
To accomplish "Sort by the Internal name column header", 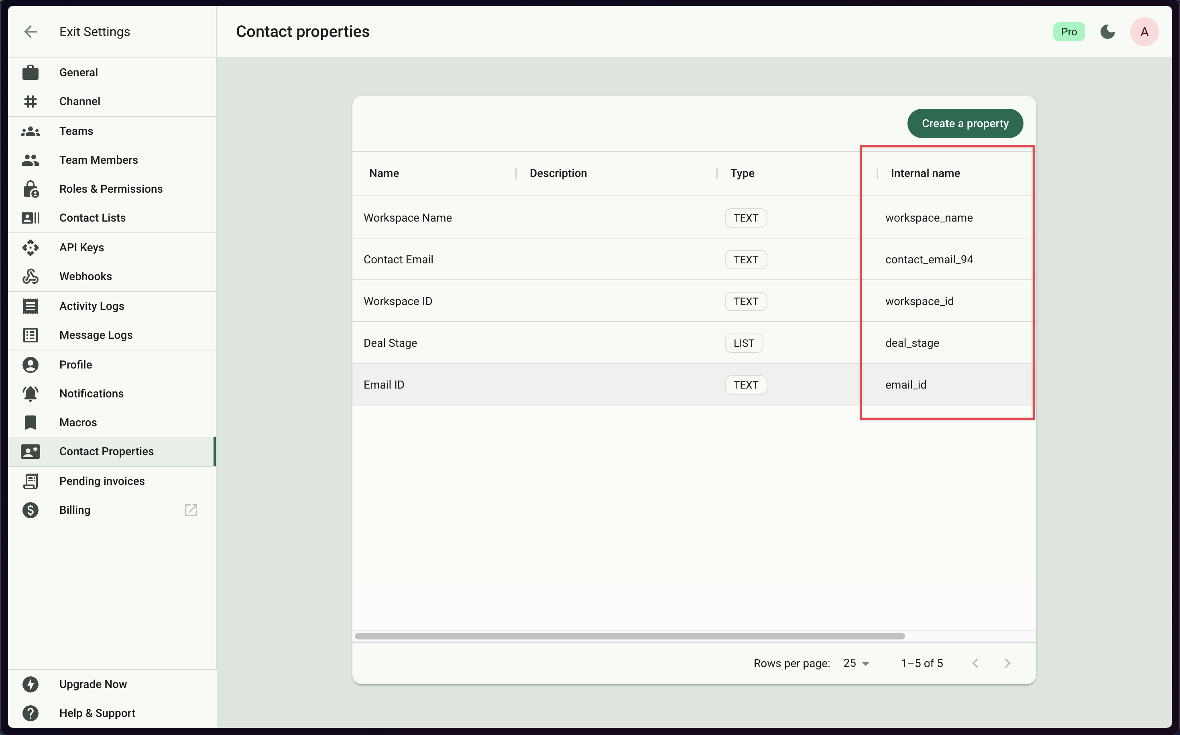I will coord(925,173).
